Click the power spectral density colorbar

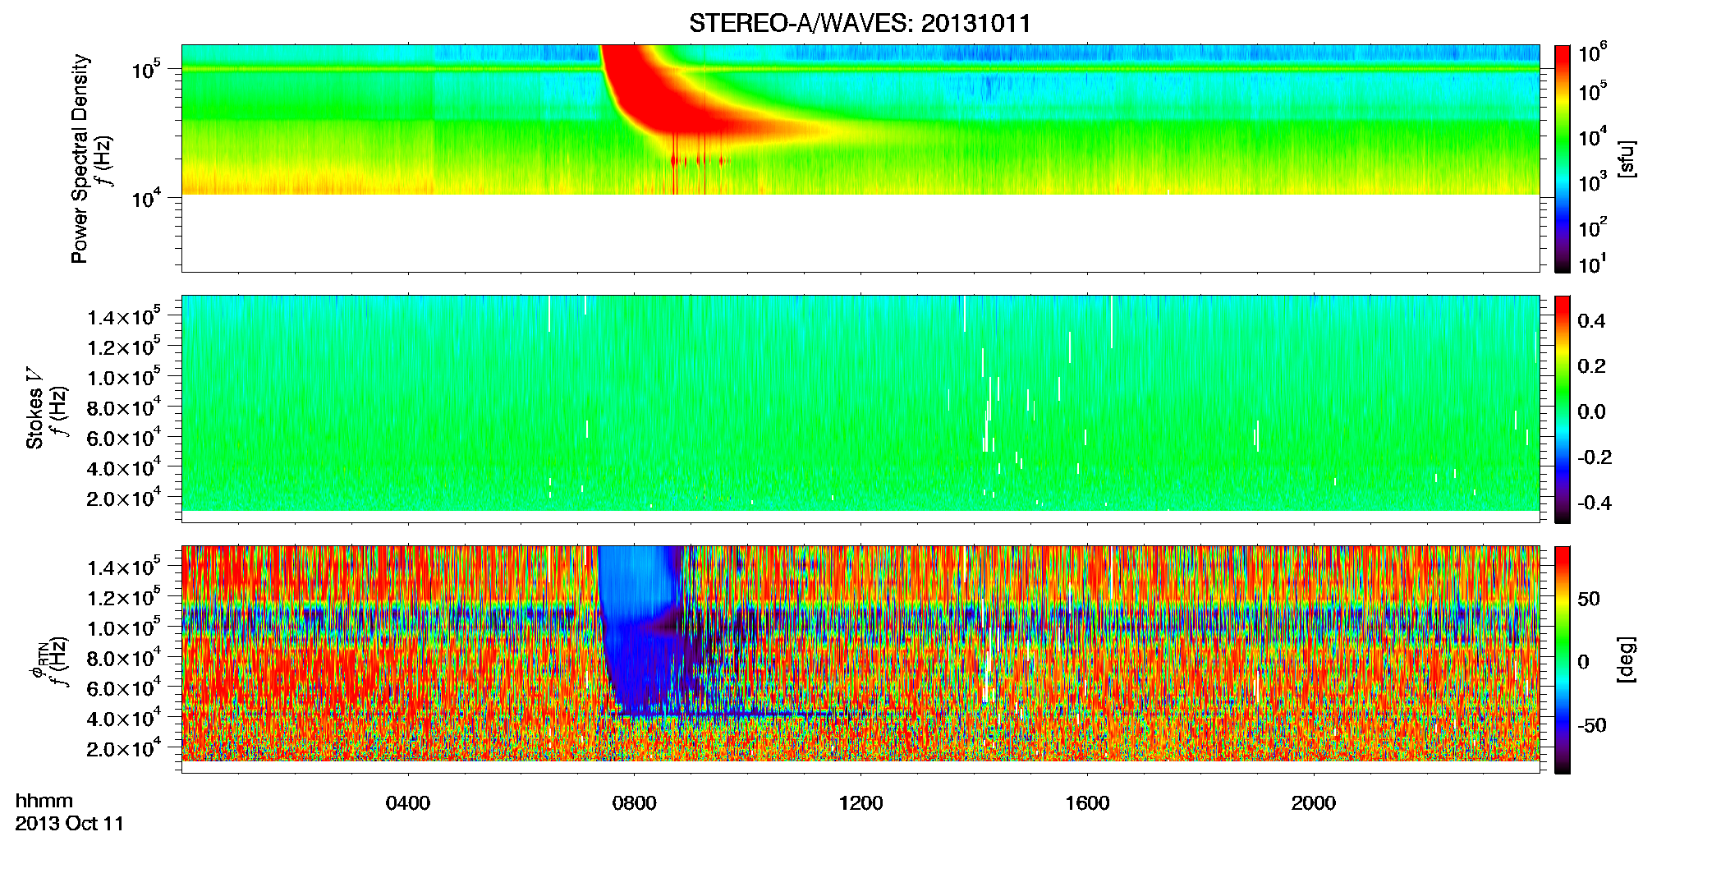point(1563,159)
